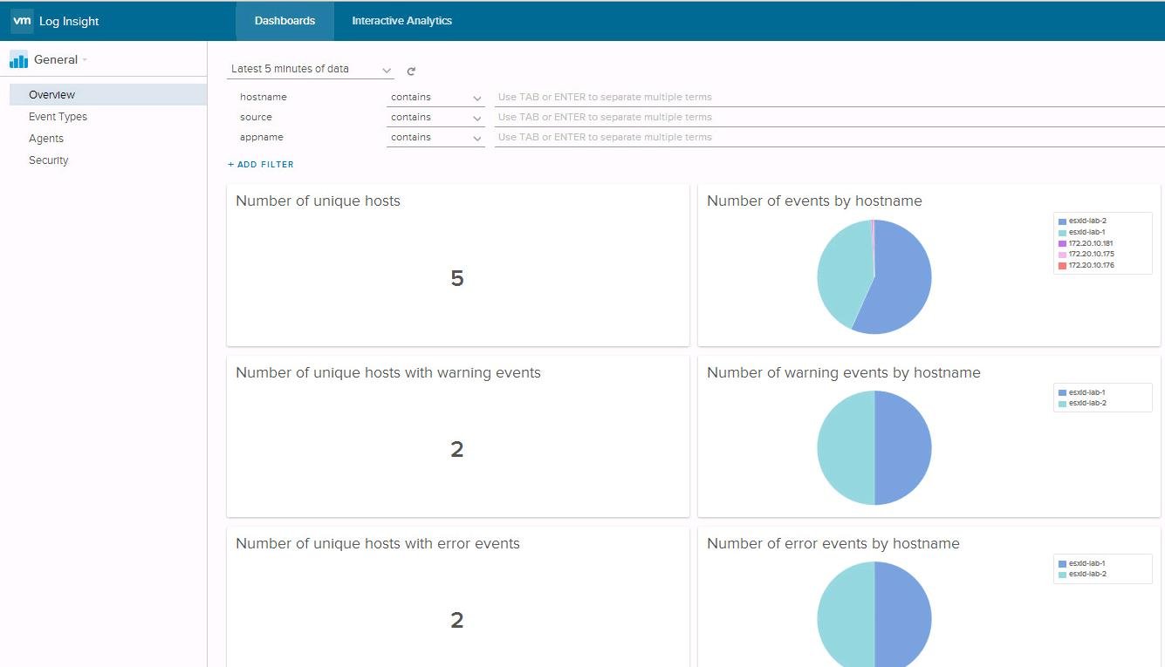1165x667 pixels.
Task: Switch to the Dashboards tab
Action: [x=284, y=21]
